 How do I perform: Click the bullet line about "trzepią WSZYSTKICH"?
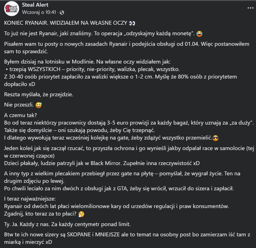tap(92, 69)
